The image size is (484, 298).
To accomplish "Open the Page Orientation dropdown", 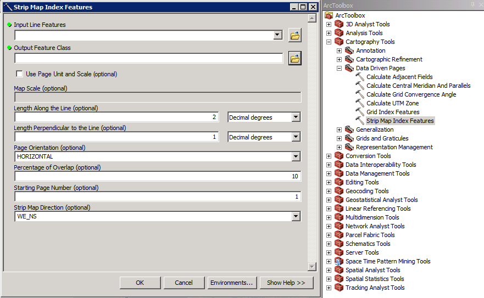I will (x=296, y=157).
